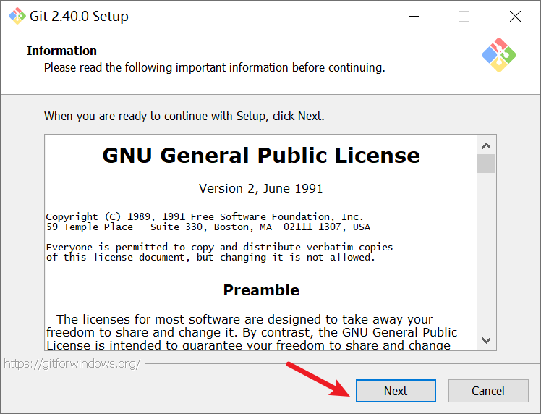Click the 'of this license document' line

pos(210,258)
